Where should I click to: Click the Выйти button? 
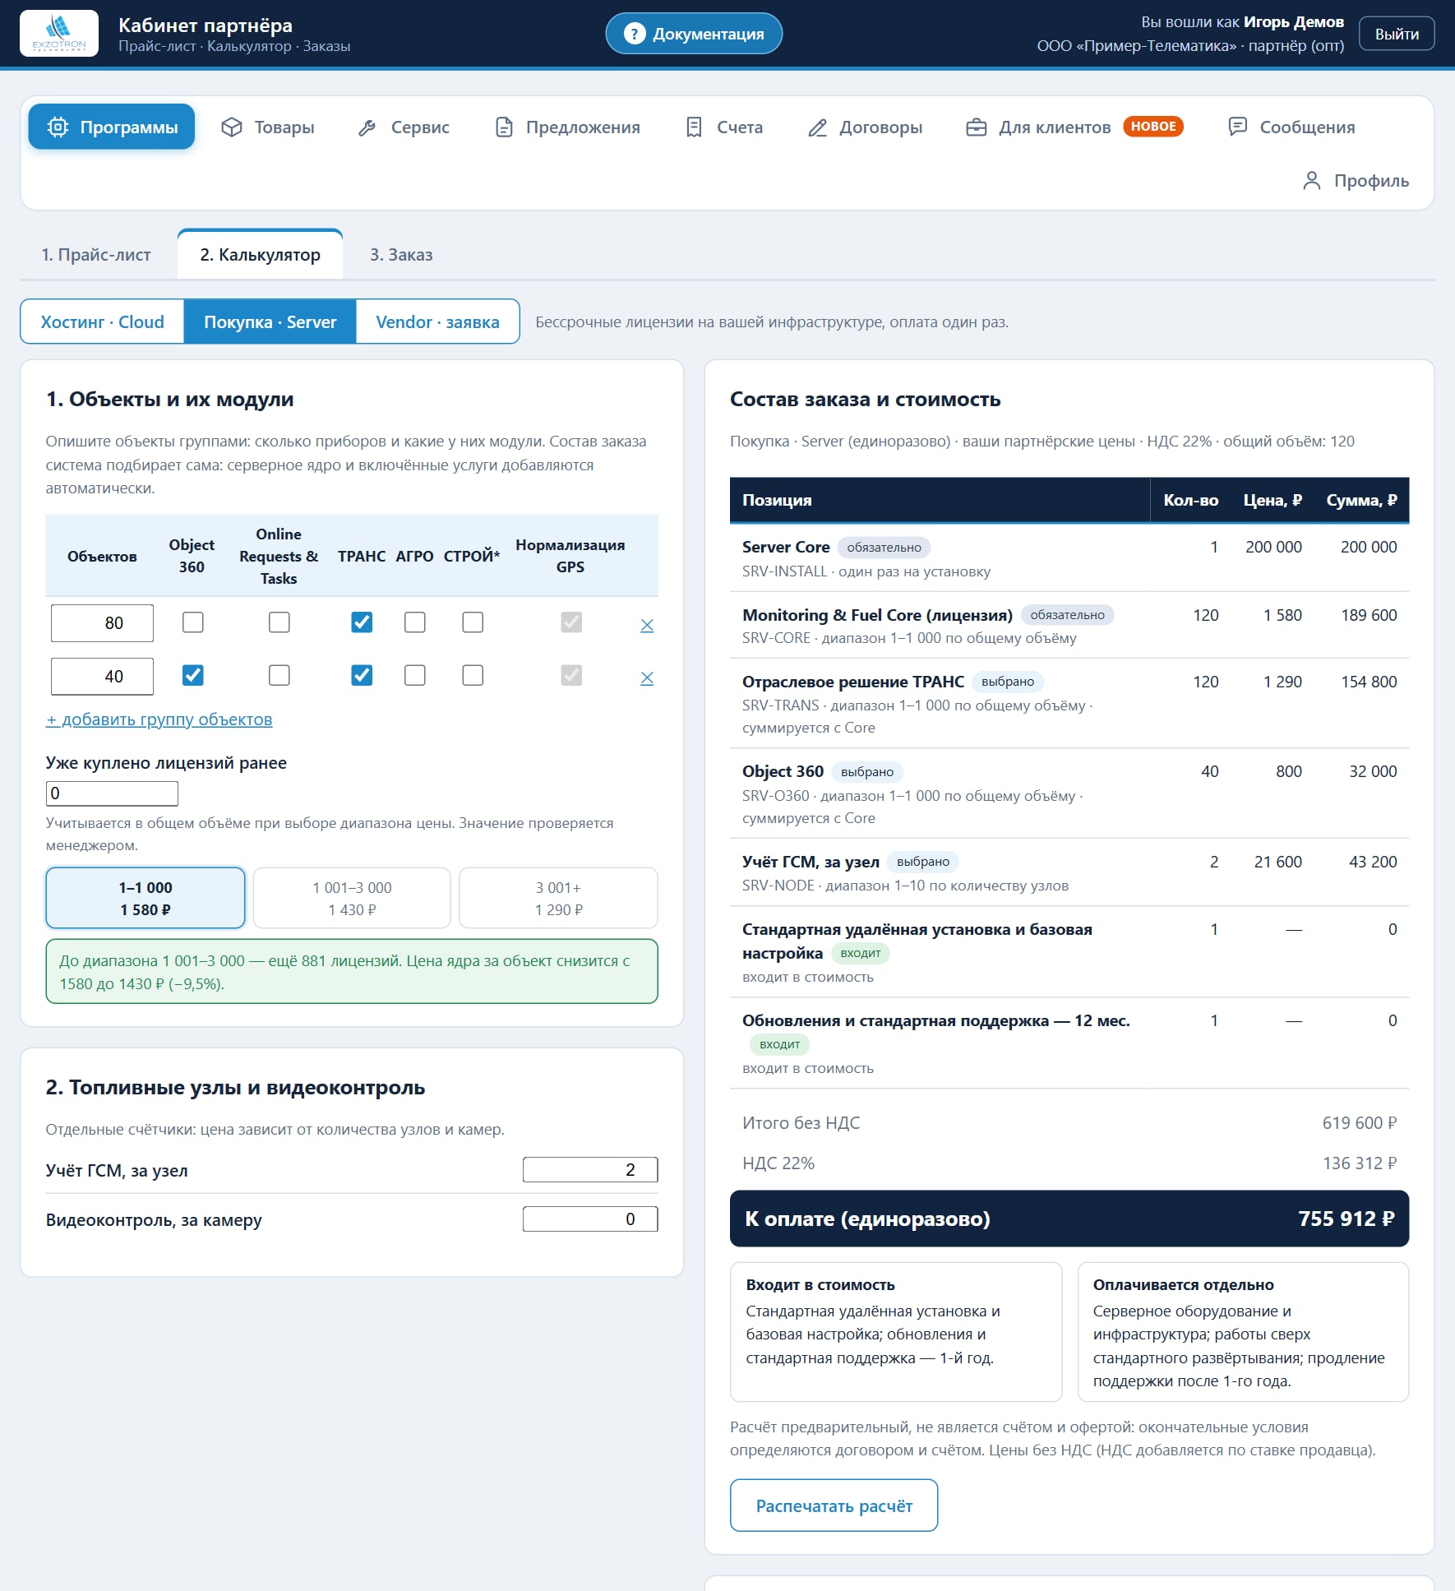(1397, 34)
